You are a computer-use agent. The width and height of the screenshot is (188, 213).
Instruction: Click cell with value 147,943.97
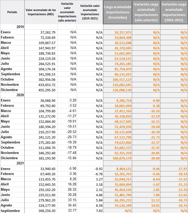[41, 48]
